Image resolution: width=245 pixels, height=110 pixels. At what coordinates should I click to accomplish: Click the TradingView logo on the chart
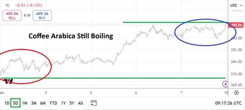[x=9, y=82]
